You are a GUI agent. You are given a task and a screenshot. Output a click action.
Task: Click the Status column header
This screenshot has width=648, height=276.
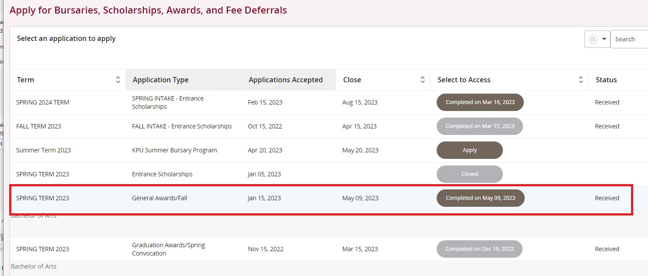pyautogui.click(x=606, y=80)
